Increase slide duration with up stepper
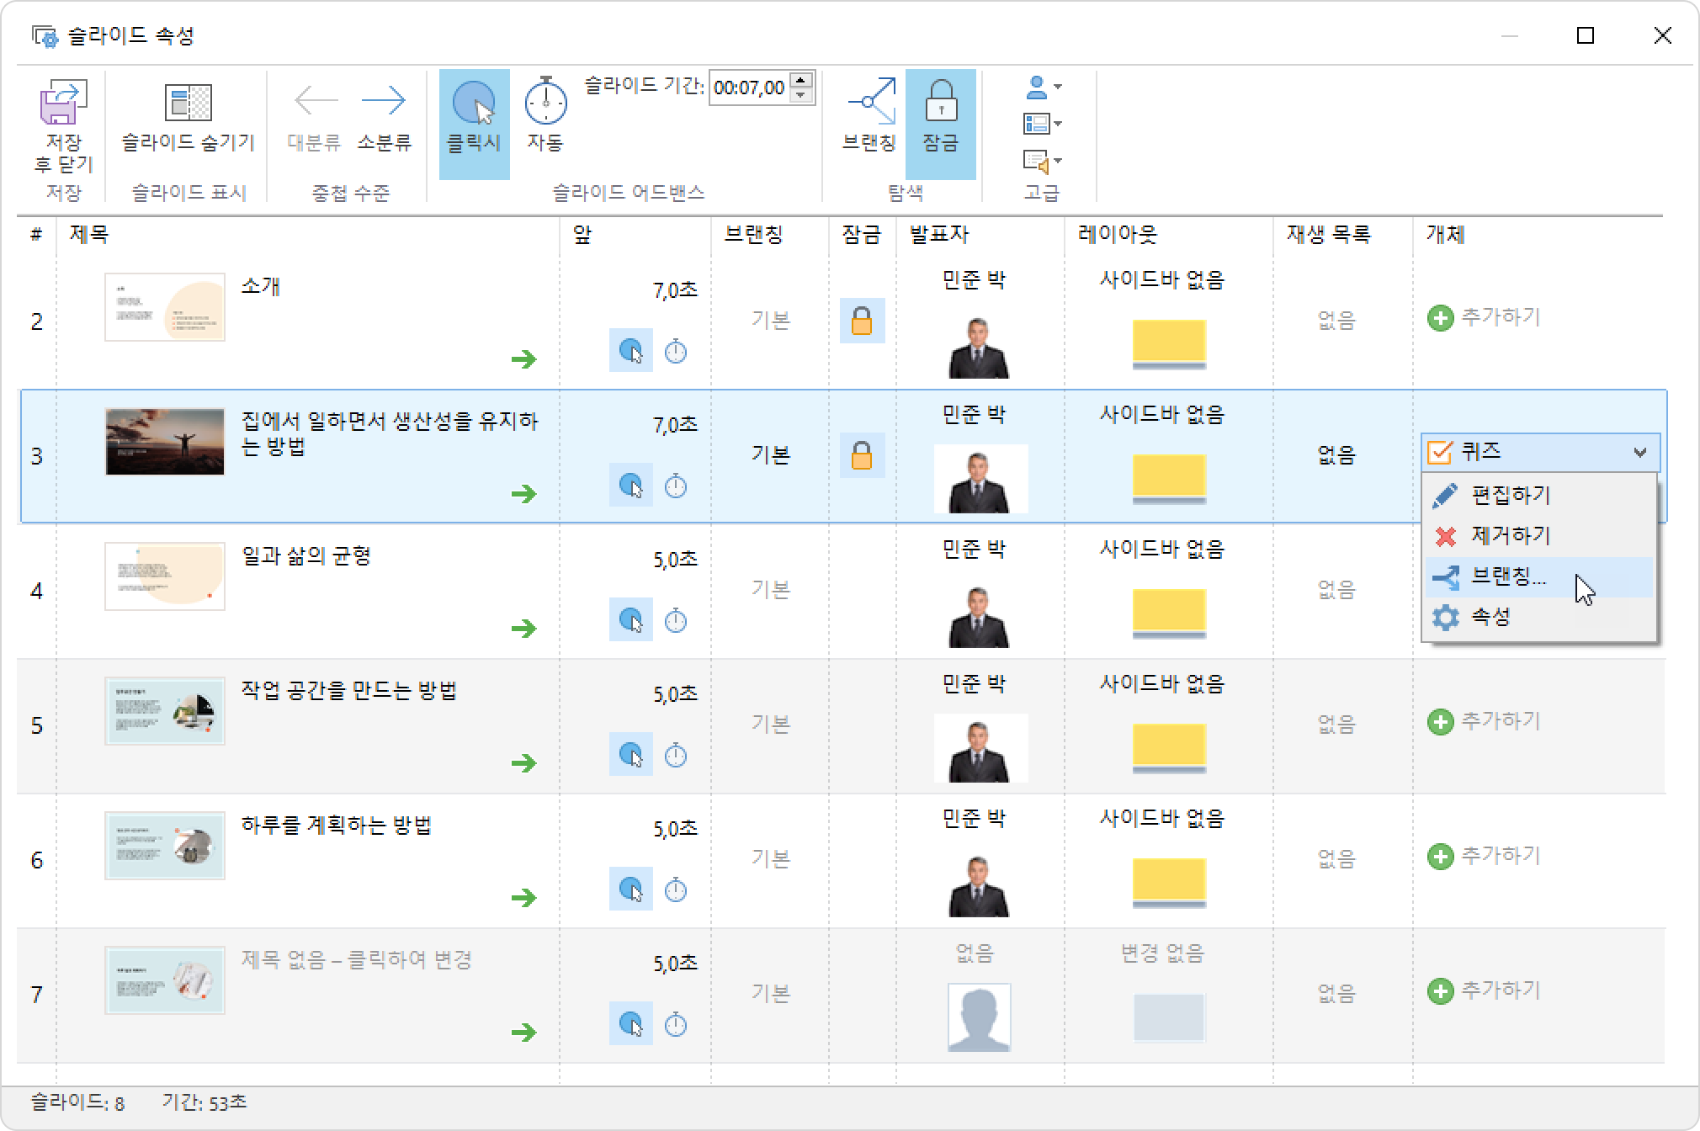The height and width of the screenshot is (1131, 1700). coord(803,81)
